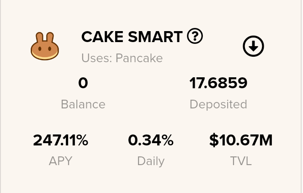Select the 0.34% daily rate
The image size is (303, 193).
pyautogui.click(x=151, y=140)
